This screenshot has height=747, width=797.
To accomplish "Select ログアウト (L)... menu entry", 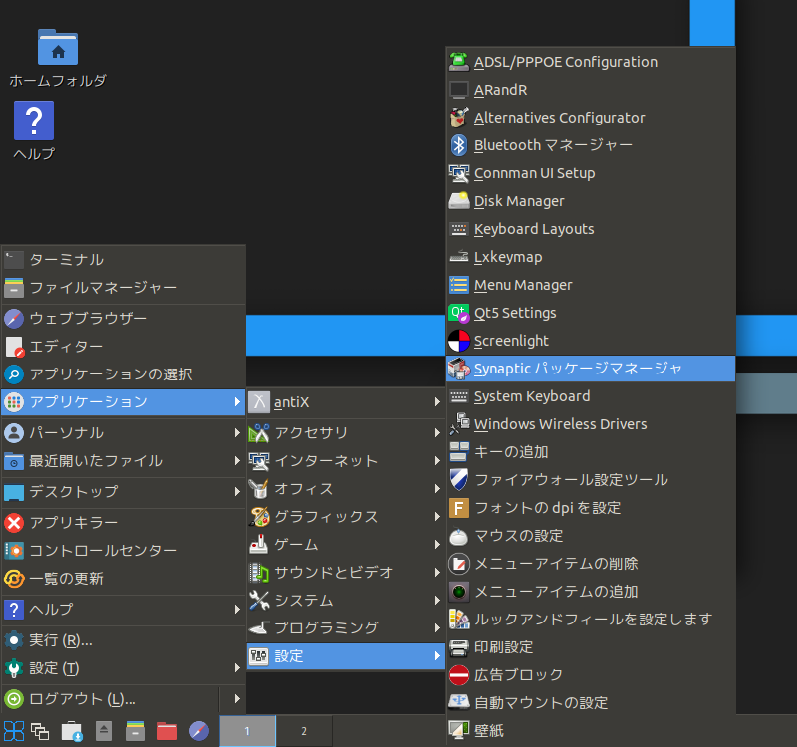I will 111,699.
